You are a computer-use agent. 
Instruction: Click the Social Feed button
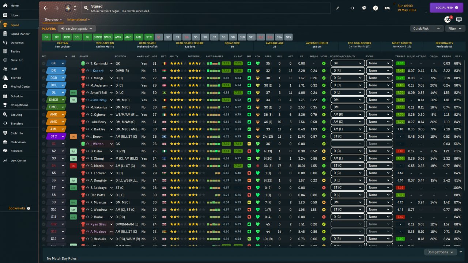446,7
